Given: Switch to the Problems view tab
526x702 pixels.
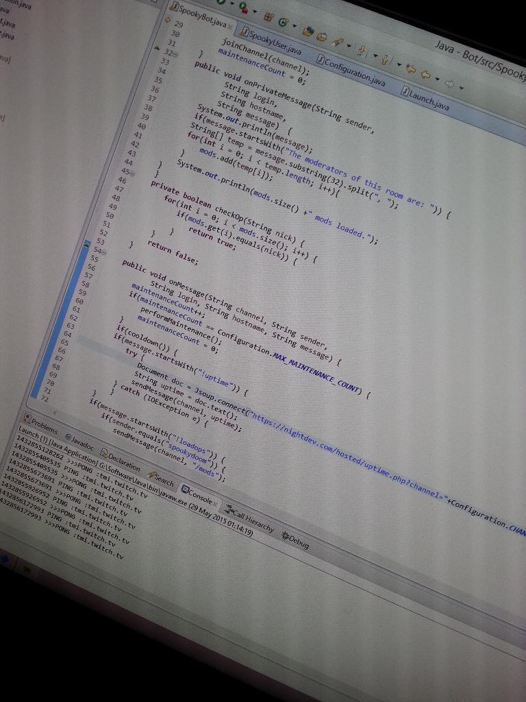Looking at the screenshot, I should pos(41,424).
